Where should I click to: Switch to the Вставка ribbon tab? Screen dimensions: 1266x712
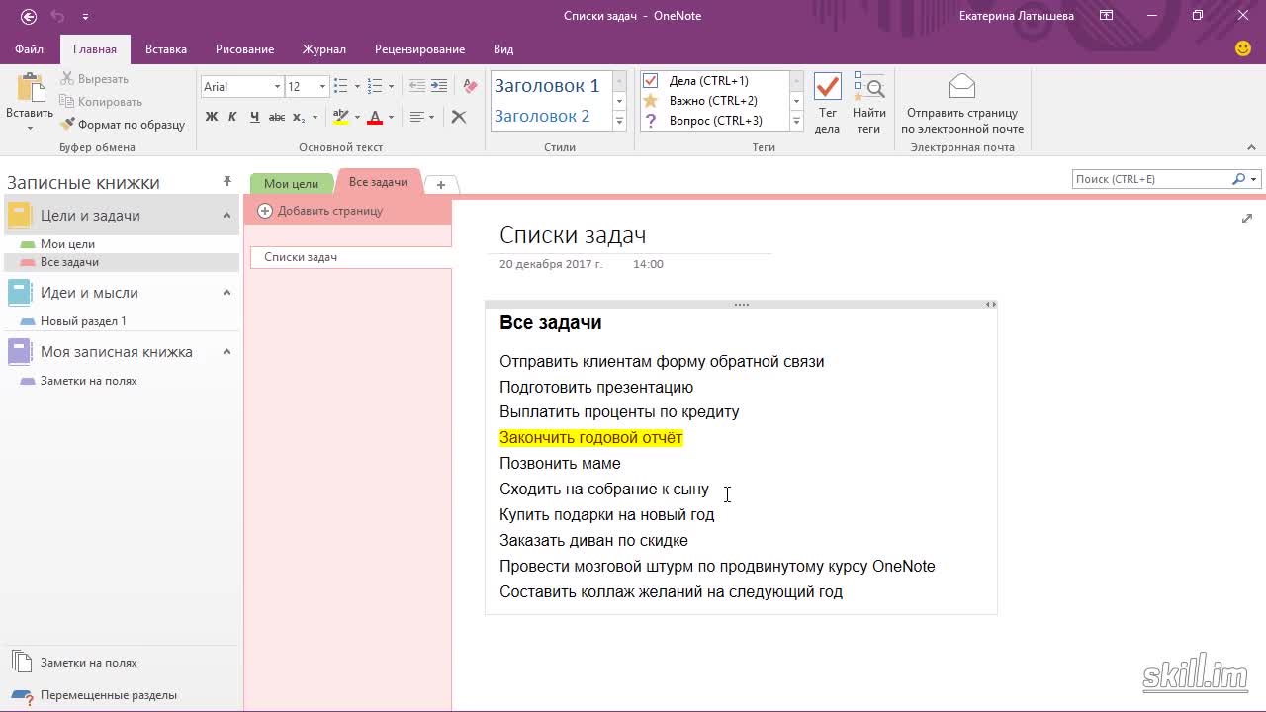point(166,49)
